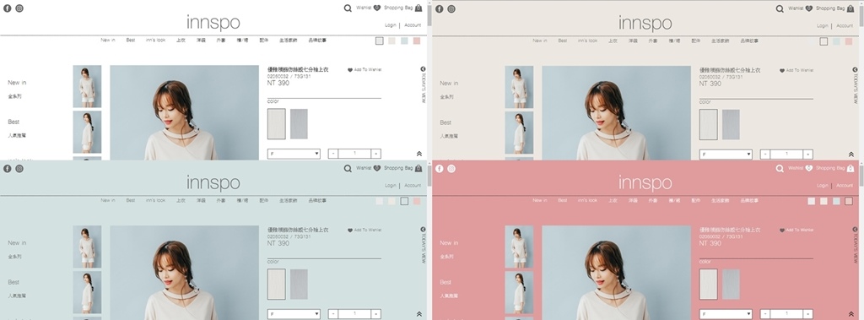The height and width of the screenshot is (320, 864).
Task: Choose light-blue theme swatch in white-theme panel
Action: click(x=404, y=41)
